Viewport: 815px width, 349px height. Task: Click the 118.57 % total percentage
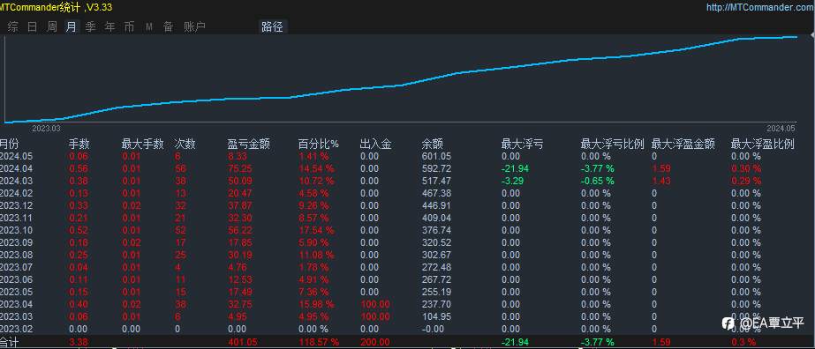[x=319, y=342]
